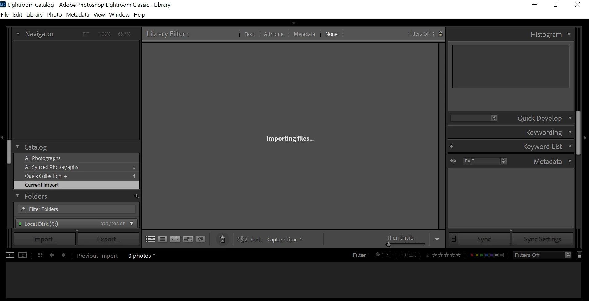589x301 pixels.
Task: Open Quick Develop saved preset dropdown
Action: coord(474,118)
